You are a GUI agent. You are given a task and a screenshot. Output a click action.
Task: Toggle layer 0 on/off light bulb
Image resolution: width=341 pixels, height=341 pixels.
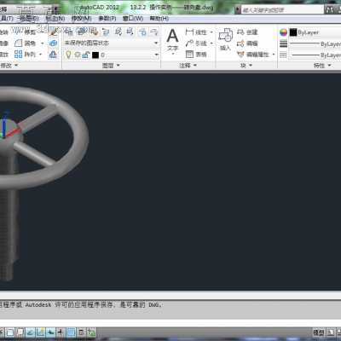coord(68,55)
